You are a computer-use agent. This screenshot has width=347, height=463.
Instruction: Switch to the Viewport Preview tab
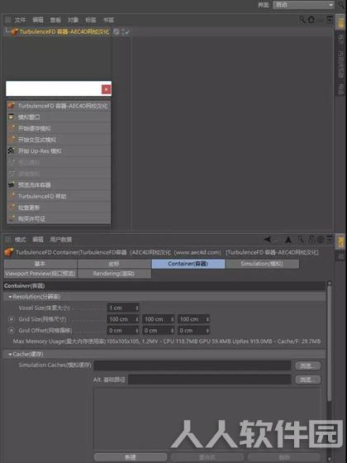[x=40, y=274]
